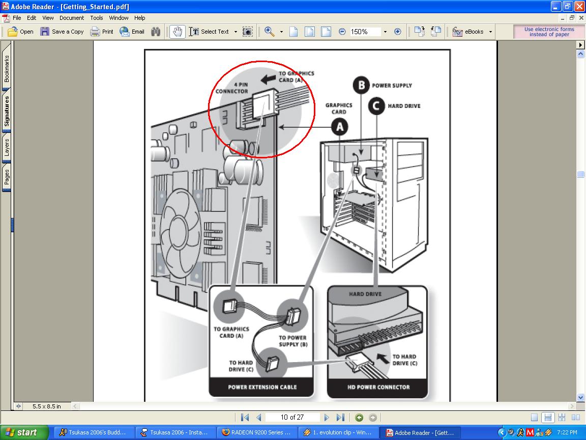586x440 pixels.
Task: Rotate the page clockwise
Action: click(x=419, y=32)
